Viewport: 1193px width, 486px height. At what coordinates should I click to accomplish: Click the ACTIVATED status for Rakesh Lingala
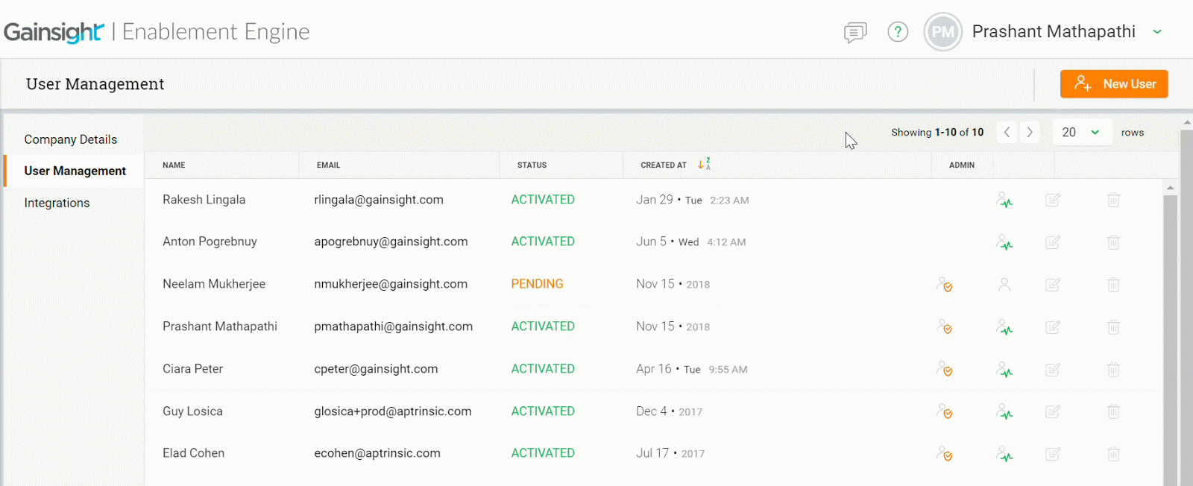[x=543, y=200]
